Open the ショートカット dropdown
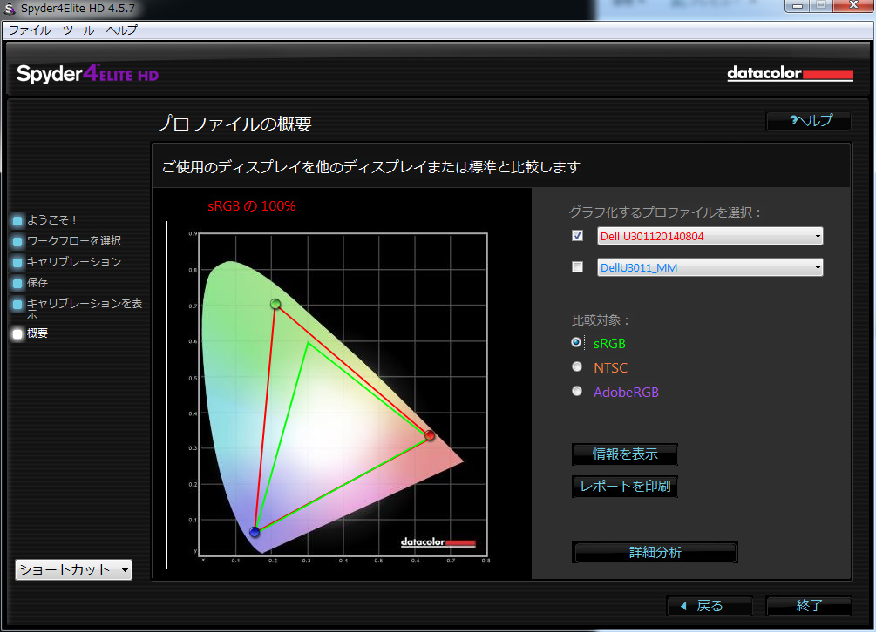Screen dimensions: 876x632 (72, 569)
